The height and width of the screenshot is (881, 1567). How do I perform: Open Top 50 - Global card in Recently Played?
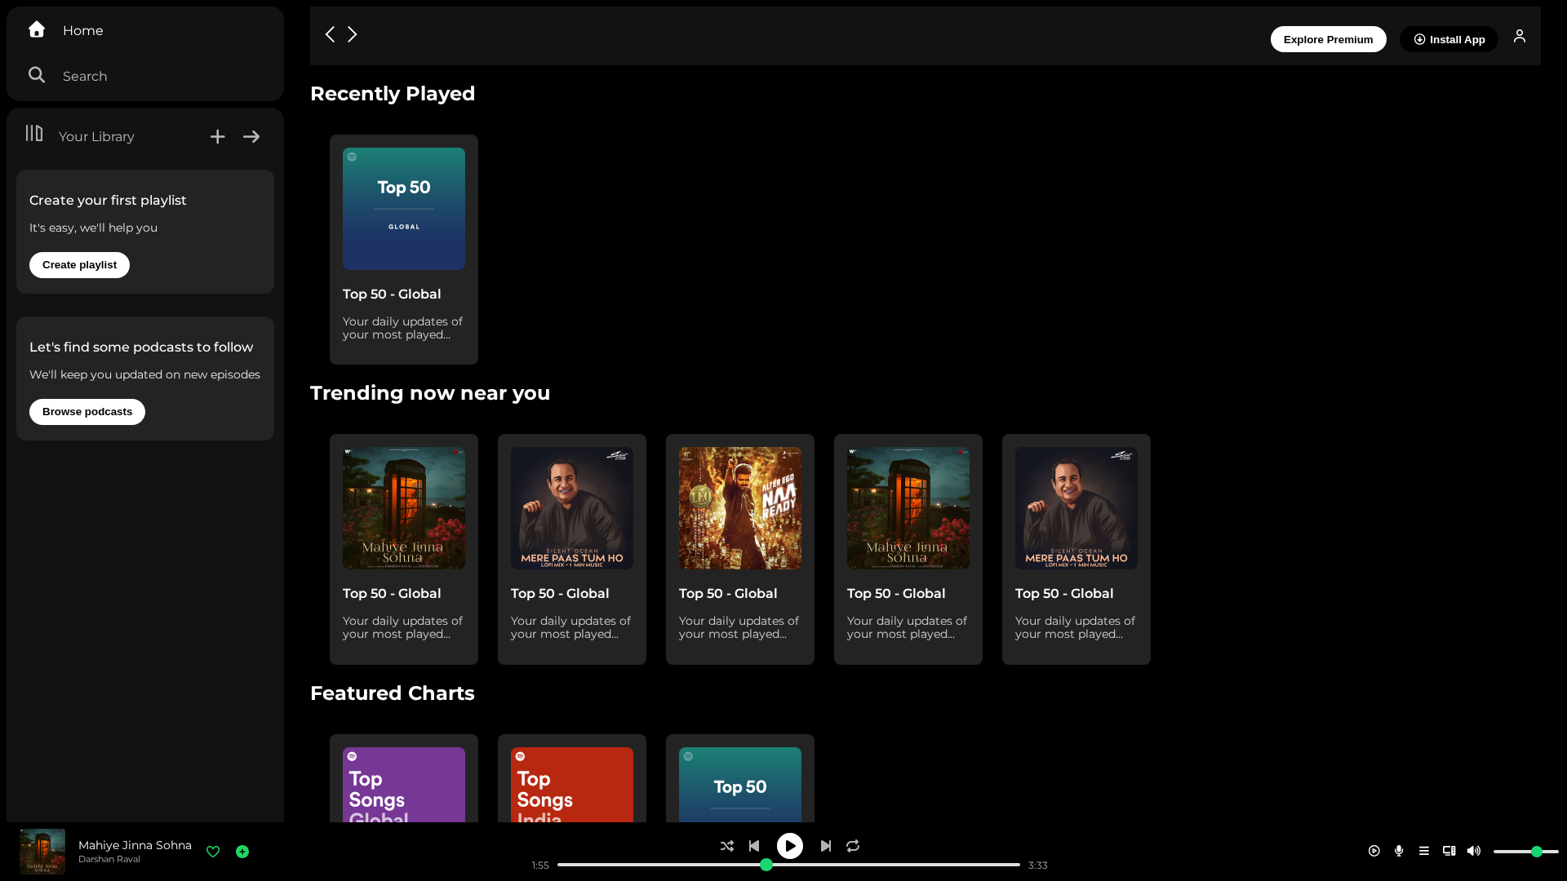point(404,250)
